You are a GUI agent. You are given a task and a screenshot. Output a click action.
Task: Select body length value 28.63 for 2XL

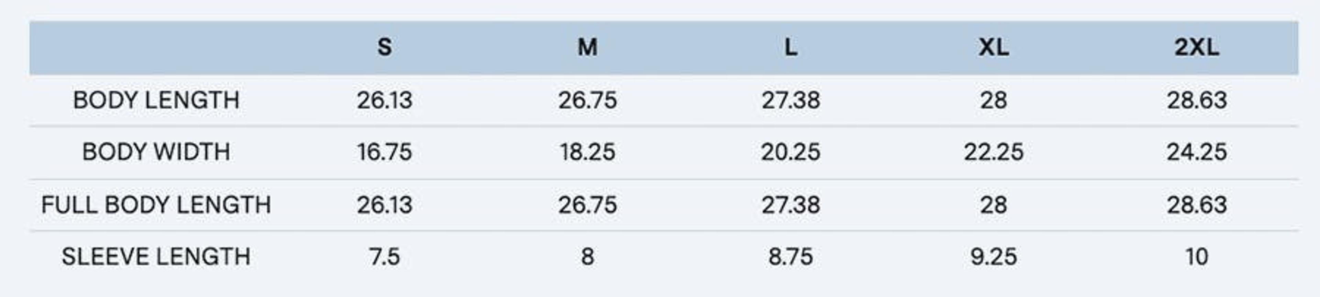[x=1197, y=100]
